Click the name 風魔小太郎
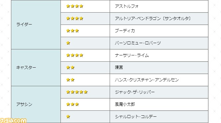 pyautogui.click(x=125, y=104)
